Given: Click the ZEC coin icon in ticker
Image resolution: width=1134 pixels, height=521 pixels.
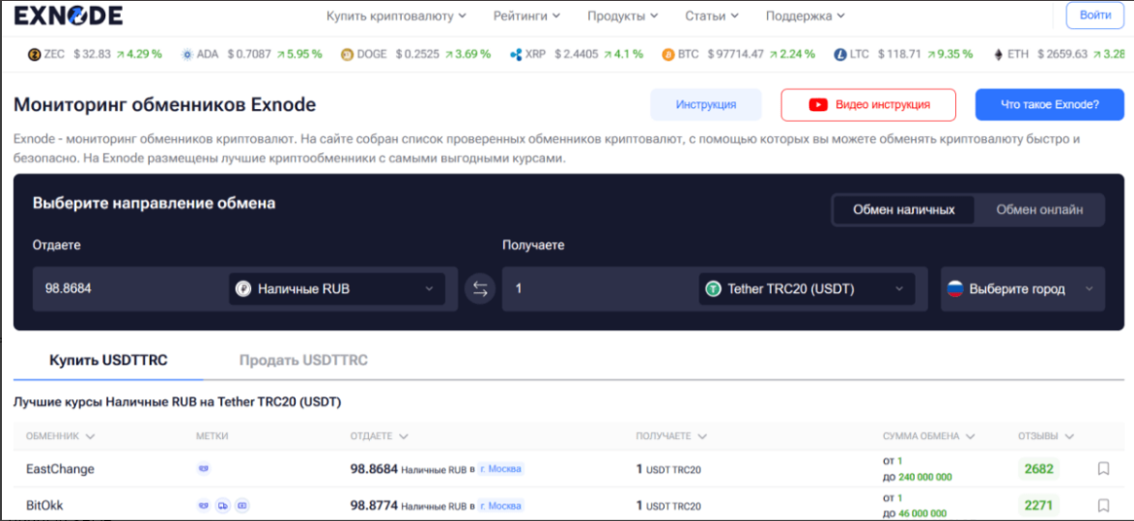Looking at the screenshot, I should (34, 54).
